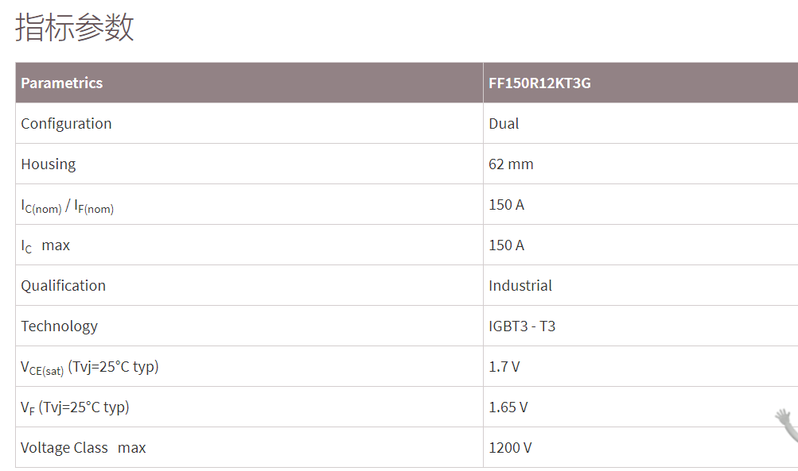Click the Dual configuration value
This screenshot has height=471, width=798.
(504, 123)
